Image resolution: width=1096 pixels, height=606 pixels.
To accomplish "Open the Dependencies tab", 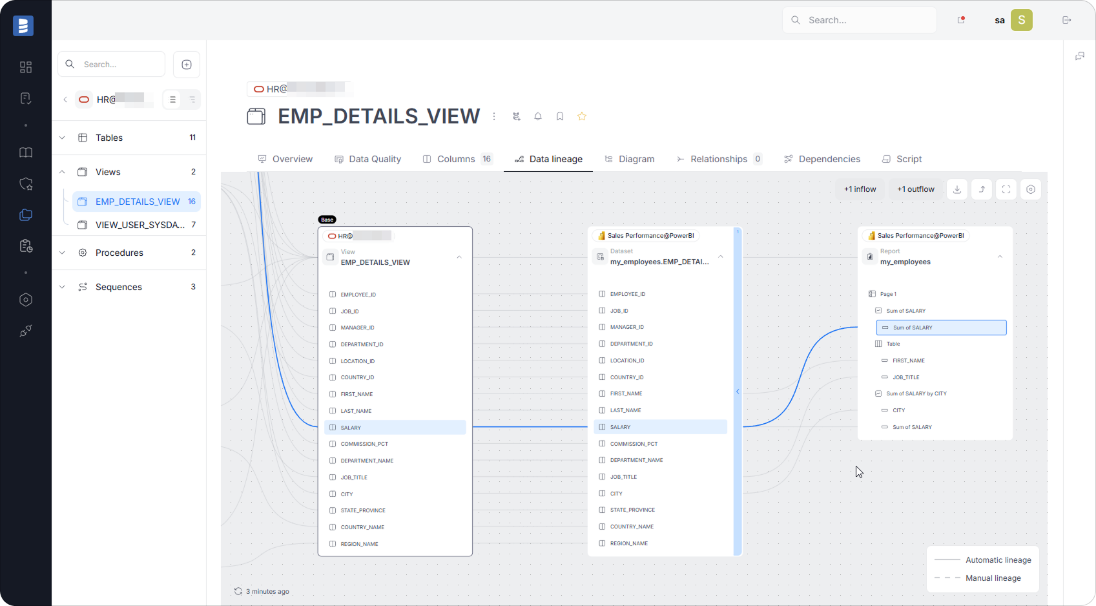I will pos(822,159).
